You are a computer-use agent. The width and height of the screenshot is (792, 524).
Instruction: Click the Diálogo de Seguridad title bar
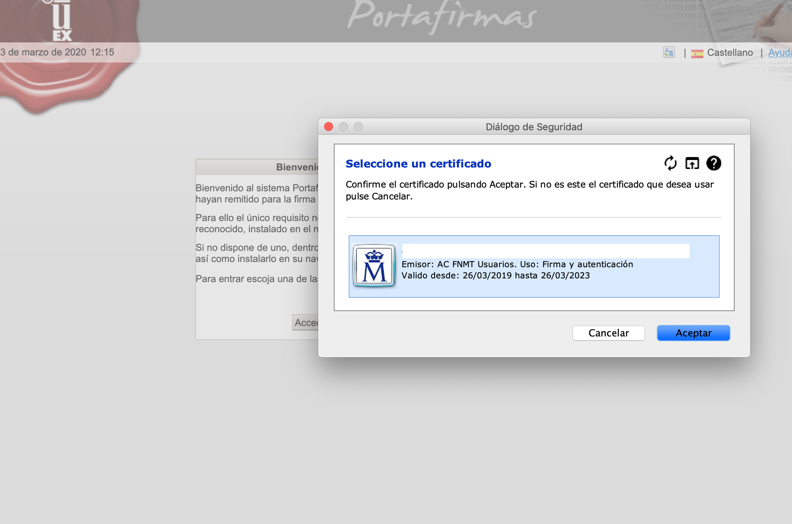(533, 127)
